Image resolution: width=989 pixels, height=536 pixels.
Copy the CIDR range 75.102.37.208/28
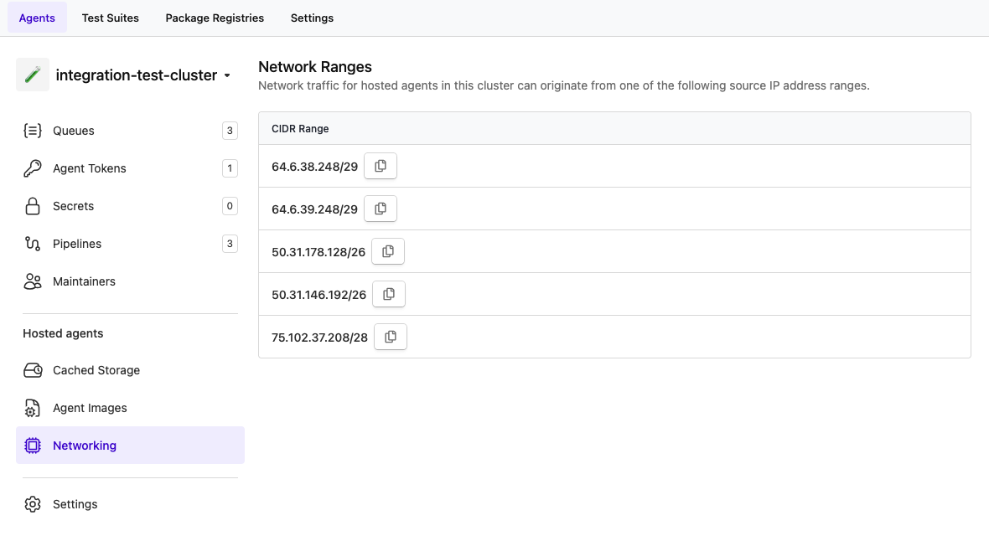click(391, 336)
